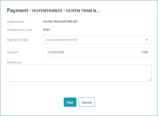Select the transaction code value 9012

pos(46,29)
